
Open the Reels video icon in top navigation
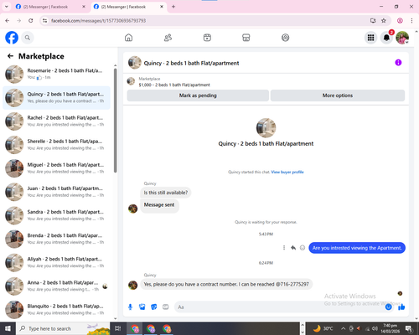click(x=207, y=38)
